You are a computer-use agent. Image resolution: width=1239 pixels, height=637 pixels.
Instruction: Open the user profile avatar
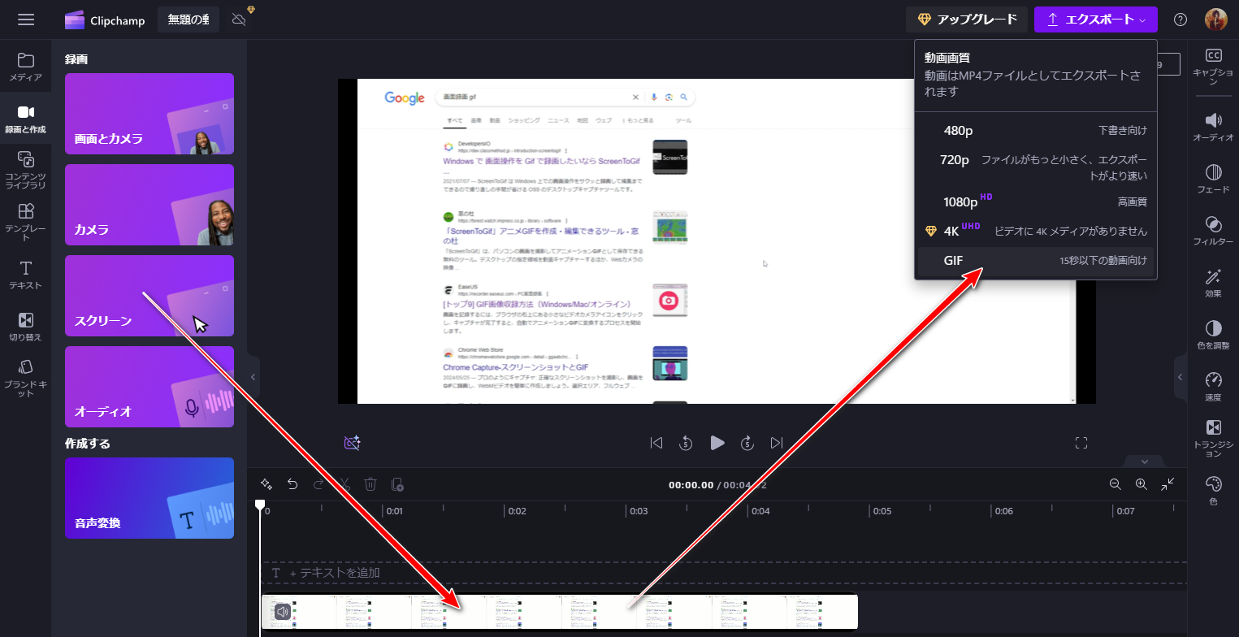(1215, 19)
